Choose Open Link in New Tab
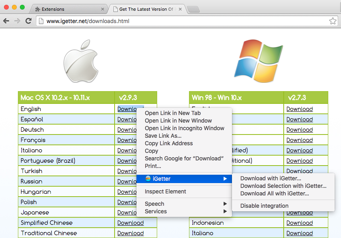 pos(173,113)
